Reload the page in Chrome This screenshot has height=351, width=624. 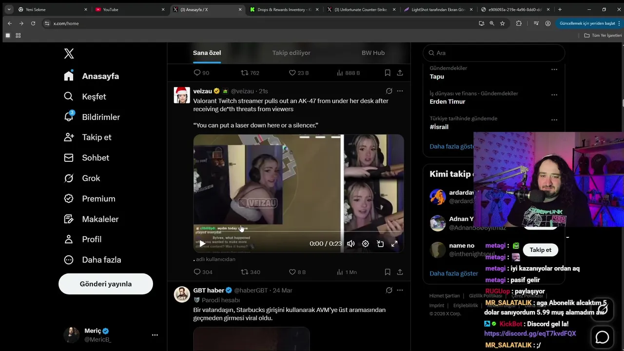33,23
